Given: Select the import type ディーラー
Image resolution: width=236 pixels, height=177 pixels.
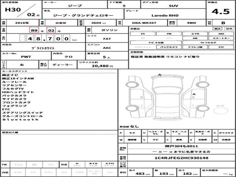Looking at the screenshot, I should coord(63,65).
